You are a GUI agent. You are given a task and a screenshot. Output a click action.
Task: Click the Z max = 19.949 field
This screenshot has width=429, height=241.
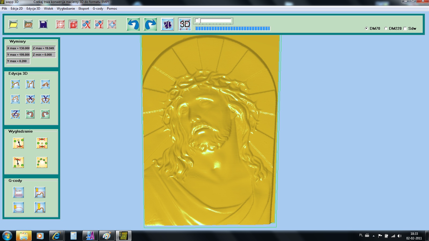pyautogui.click(x=44, y=48)
